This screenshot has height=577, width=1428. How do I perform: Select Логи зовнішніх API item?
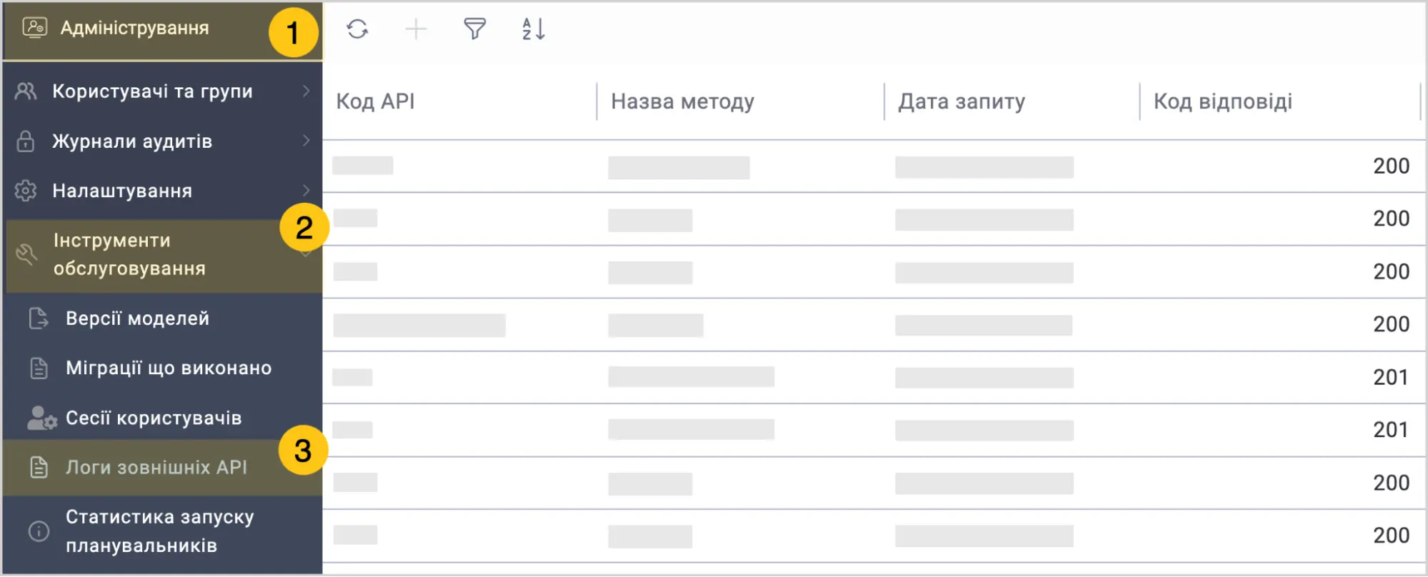click(156, 468)
